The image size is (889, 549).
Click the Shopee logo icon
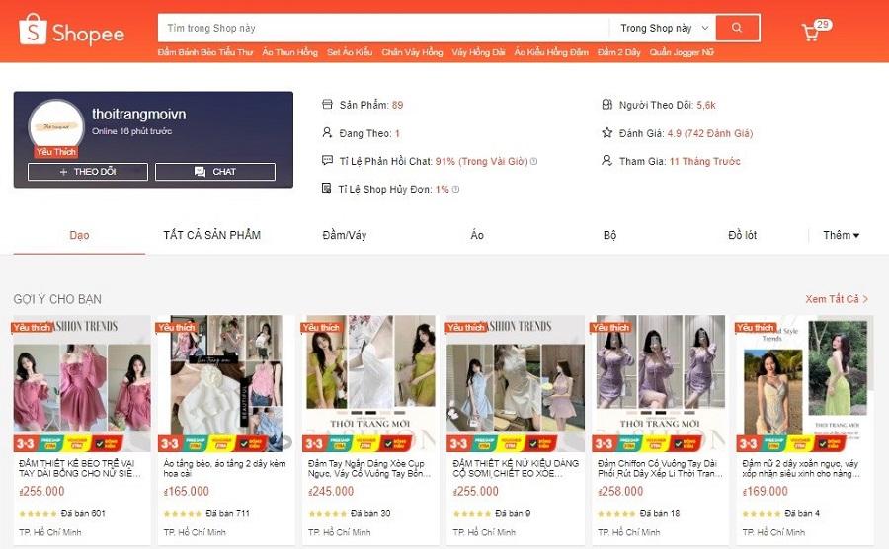tap(33, 32)
